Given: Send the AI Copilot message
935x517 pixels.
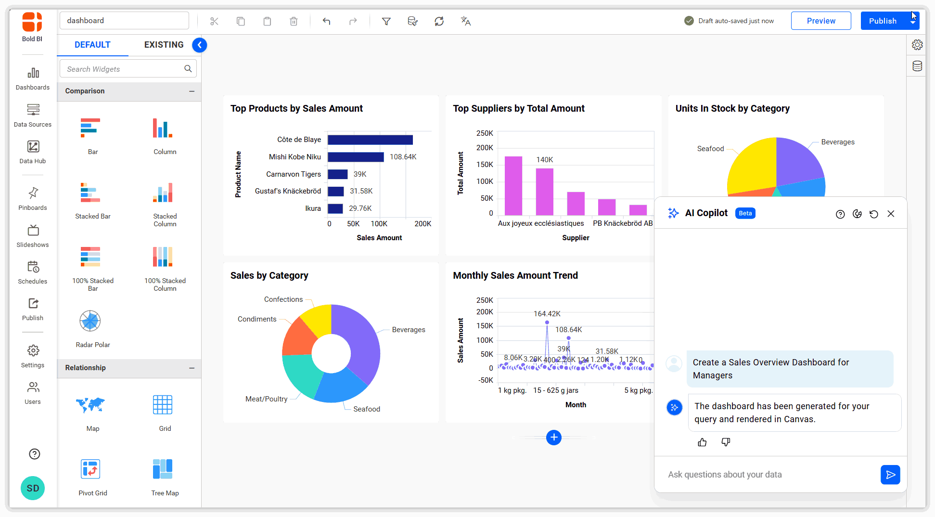Looking at the screenshot, I should coord(891,474).
